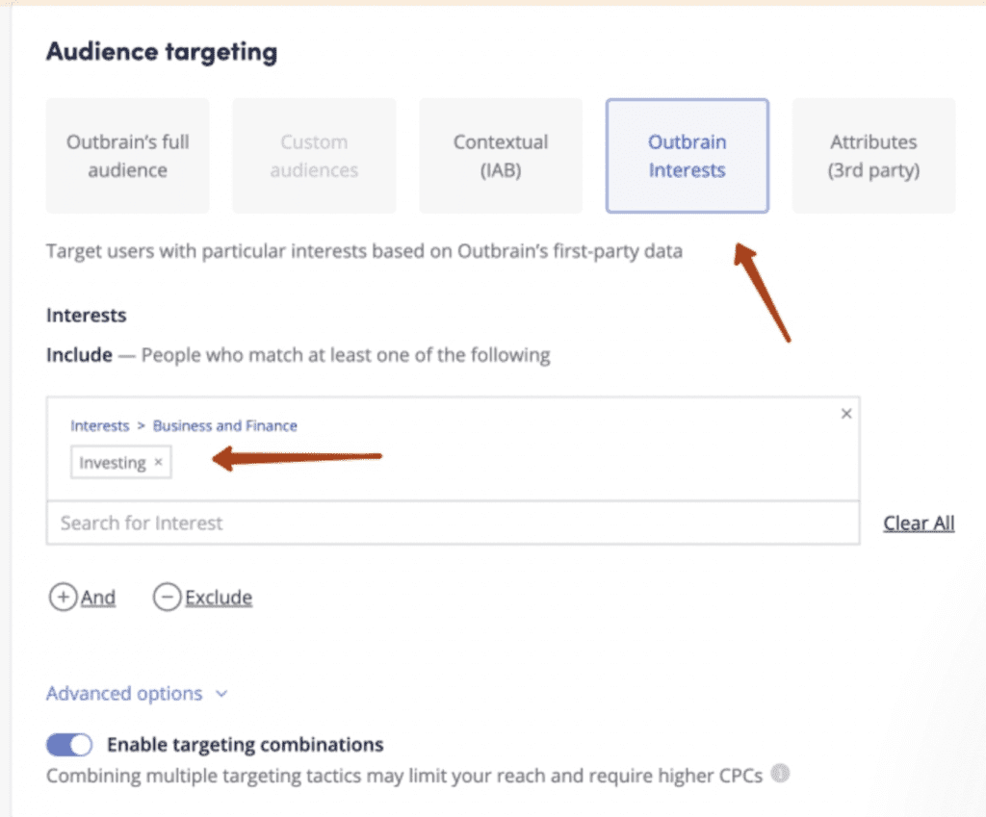
Task: Click the And link text
Action: point(98,597)
